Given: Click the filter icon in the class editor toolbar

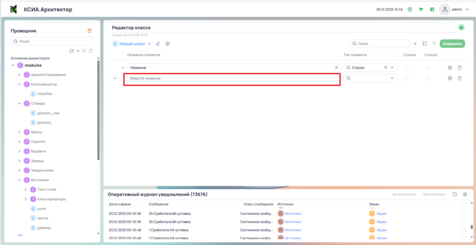Looking at the screenshot, I should tap(434, 43).
